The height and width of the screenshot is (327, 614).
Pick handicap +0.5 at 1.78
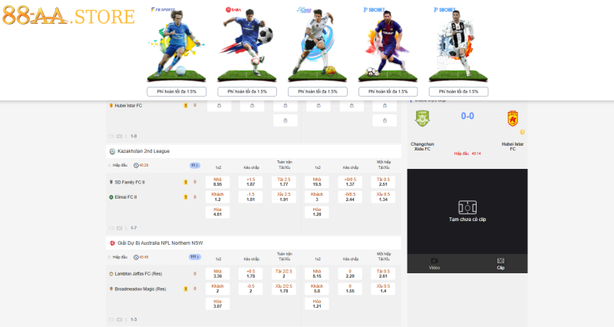(x=251, y=274)
